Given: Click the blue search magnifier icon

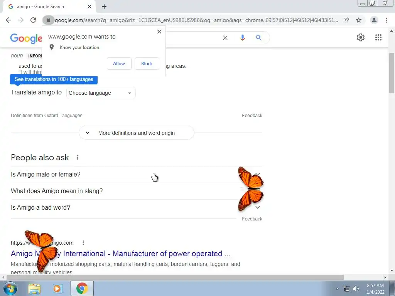Looking at the screenshot, I should point(258,38).
